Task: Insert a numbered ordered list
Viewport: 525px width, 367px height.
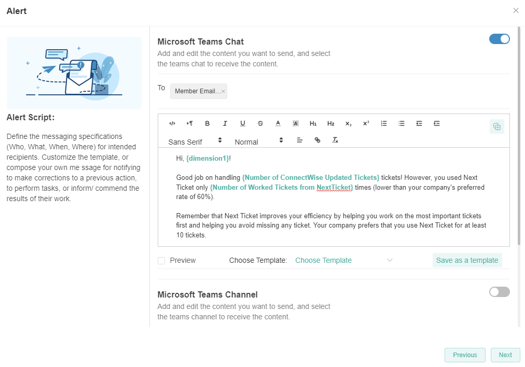Action: [384, 123]
